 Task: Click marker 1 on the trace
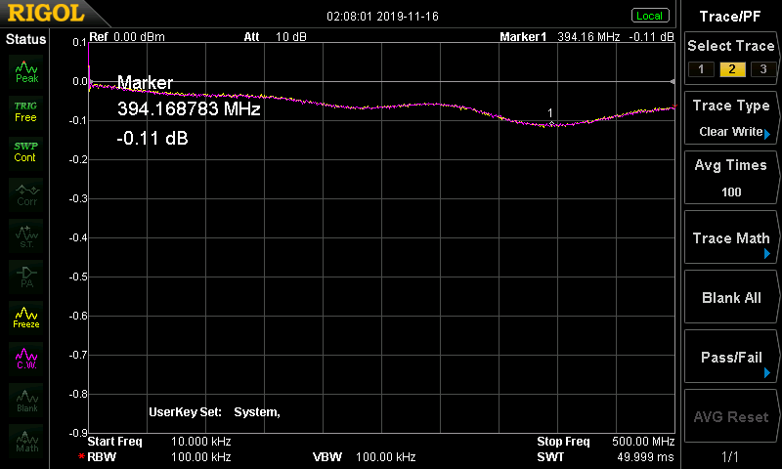pos(550,124)
